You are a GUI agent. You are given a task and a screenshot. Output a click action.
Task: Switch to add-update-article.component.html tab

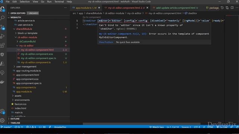[x=176, y=8]
